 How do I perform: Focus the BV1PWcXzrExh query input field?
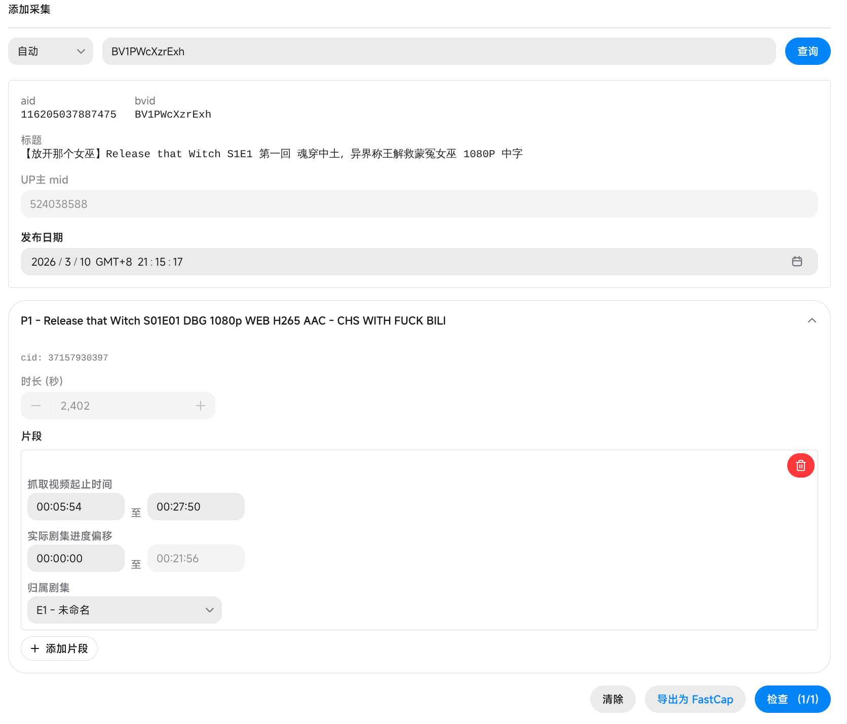[x=439, y=51]
